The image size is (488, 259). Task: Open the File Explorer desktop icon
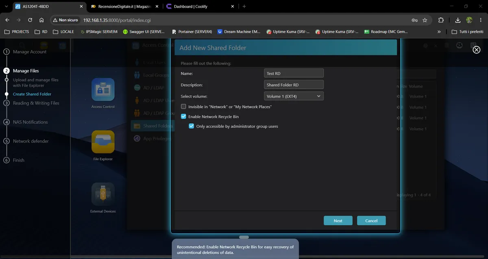(103, 142)
